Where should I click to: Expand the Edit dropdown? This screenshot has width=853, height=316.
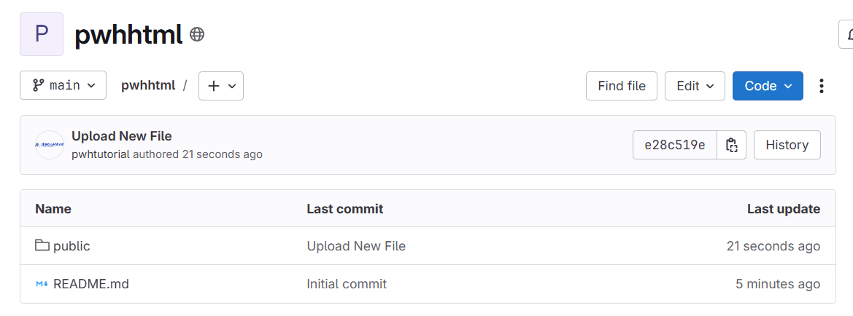(695, 86)
